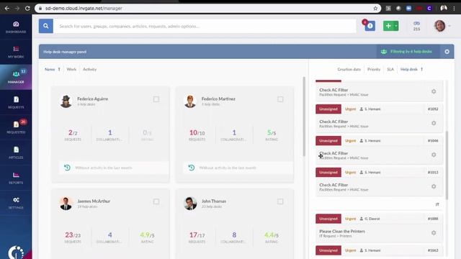Image resolution: width=461 pixels, height=259 pixels.
Task: Click the blue search magnifier button
Action: 46,26
